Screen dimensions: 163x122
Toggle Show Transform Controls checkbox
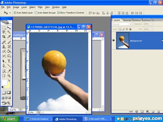59,13
